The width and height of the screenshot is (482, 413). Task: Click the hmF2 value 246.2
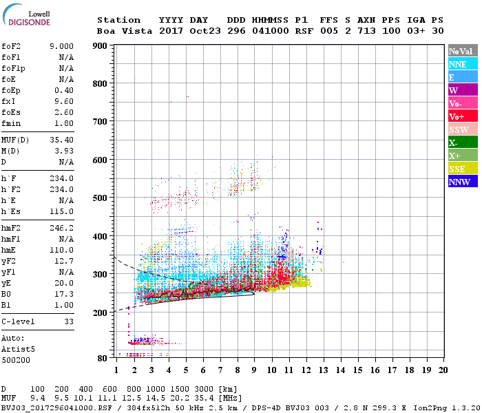61,228
